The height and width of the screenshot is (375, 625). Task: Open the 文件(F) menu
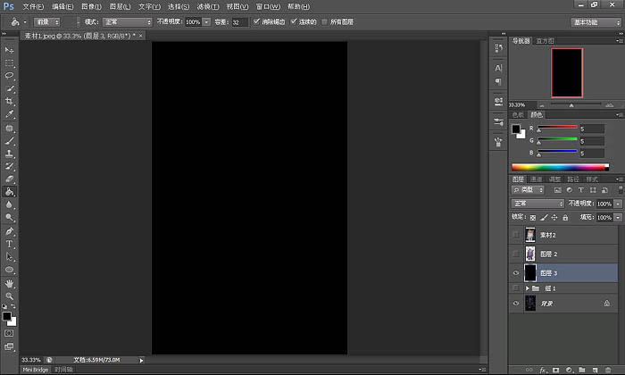[33, 6]
